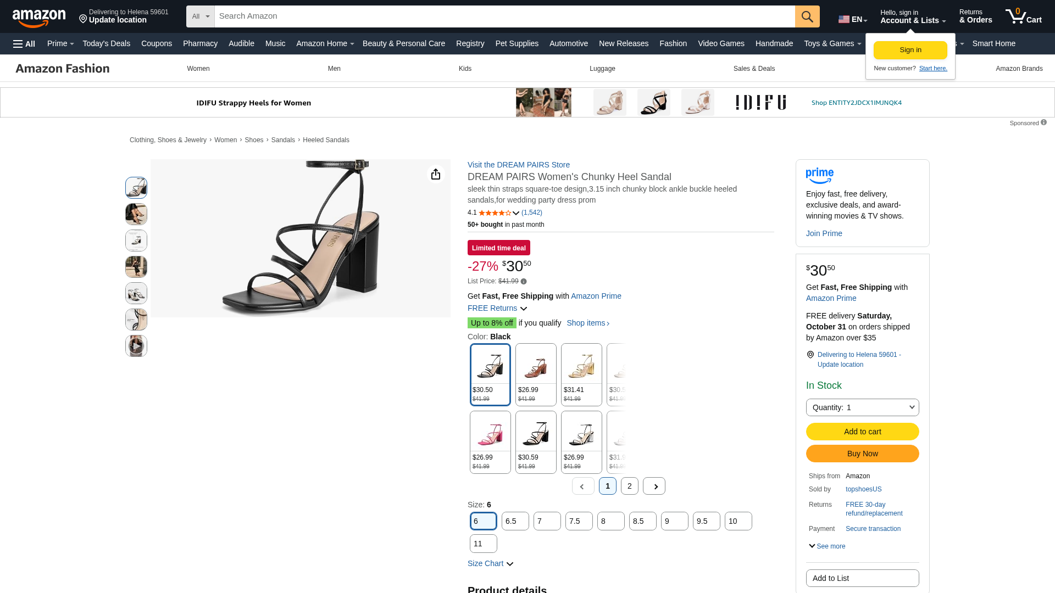
Task: Select size 8.5
Action: pyautogui.click(x=642, y=521)
